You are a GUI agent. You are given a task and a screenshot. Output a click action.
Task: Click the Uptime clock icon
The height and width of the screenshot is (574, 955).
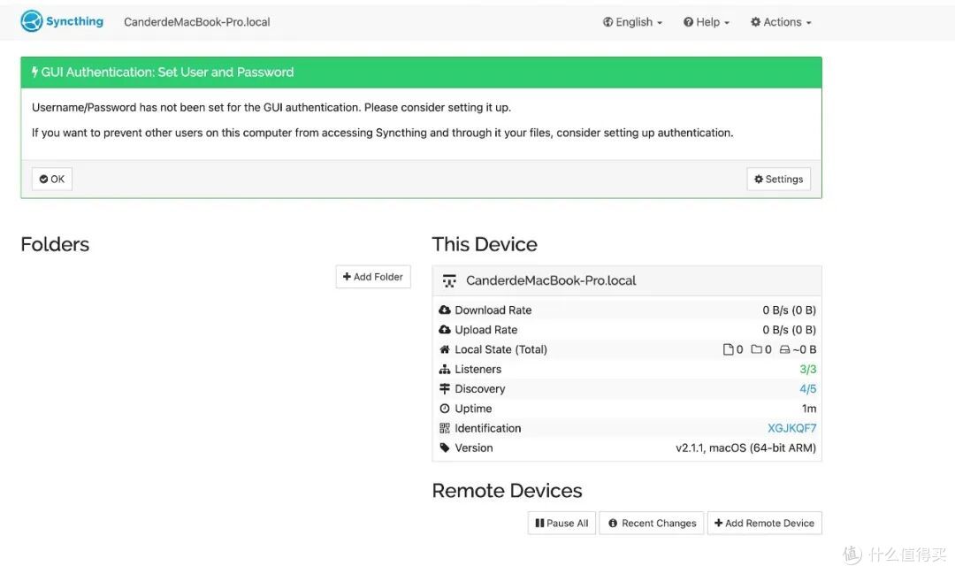coord(445,409)
